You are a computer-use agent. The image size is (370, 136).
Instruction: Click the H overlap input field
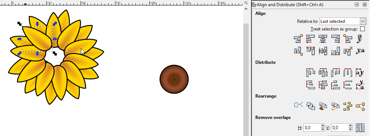[x=312, y=128]
